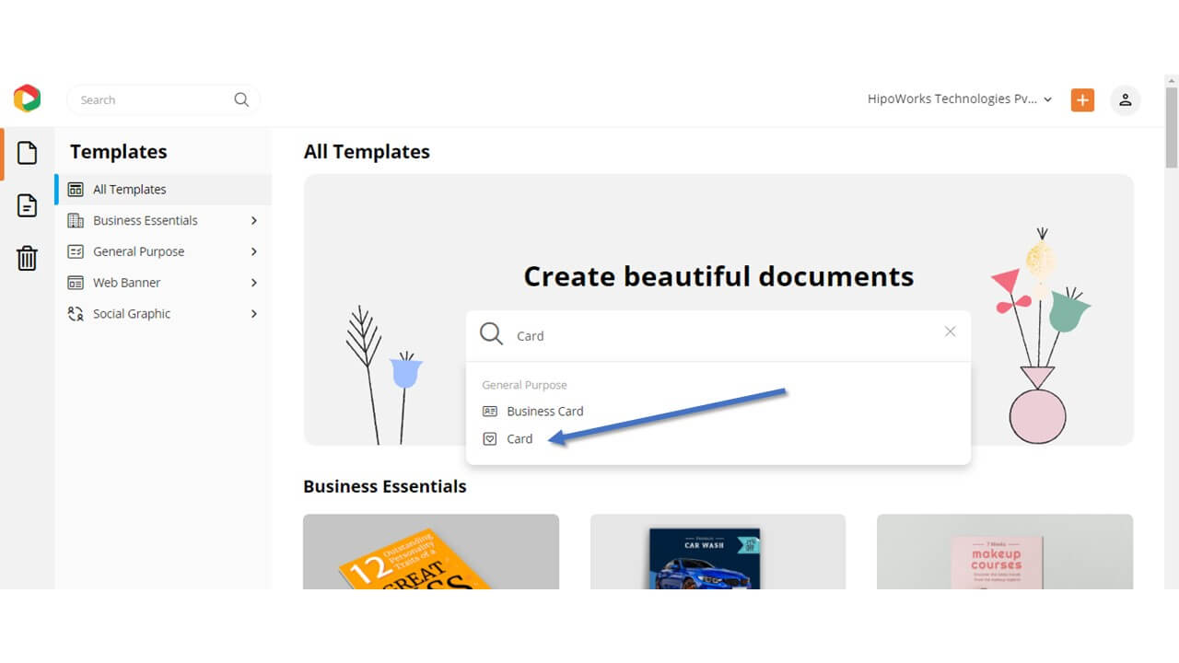Expand the Web Banner category arrow
Screen dimensions: 1179x663
[253, 283]
